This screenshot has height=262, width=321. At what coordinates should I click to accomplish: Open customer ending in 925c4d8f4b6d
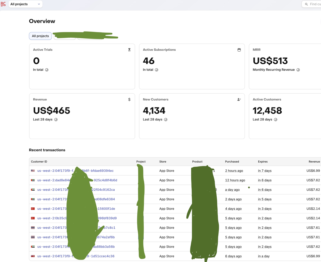point(77,180)
